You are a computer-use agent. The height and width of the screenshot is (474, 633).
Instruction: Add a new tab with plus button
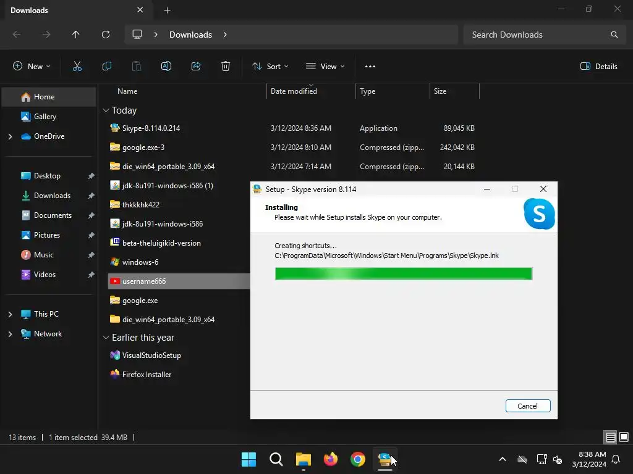[x=167, y=10]
